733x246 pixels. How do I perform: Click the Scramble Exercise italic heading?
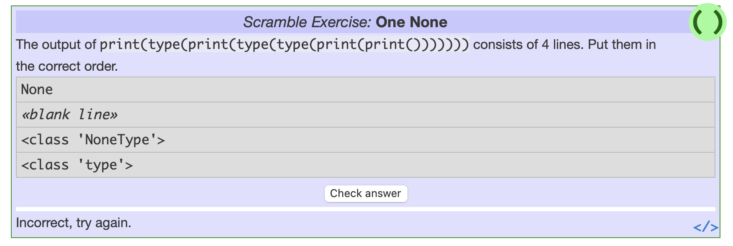[x=307, y=22]
